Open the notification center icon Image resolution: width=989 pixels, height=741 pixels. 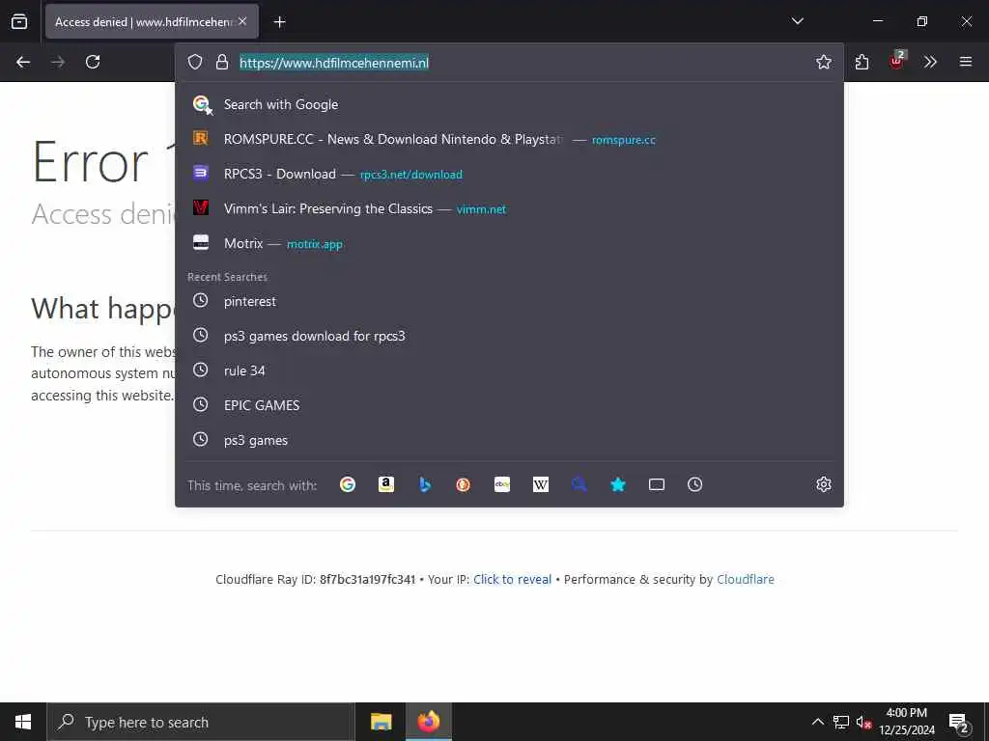tap(959, 723)
